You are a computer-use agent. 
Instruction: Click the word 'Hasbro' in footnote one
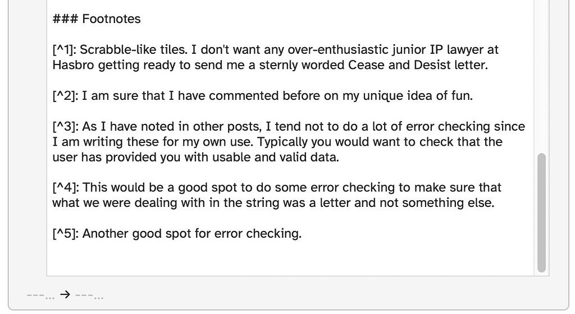74,65
